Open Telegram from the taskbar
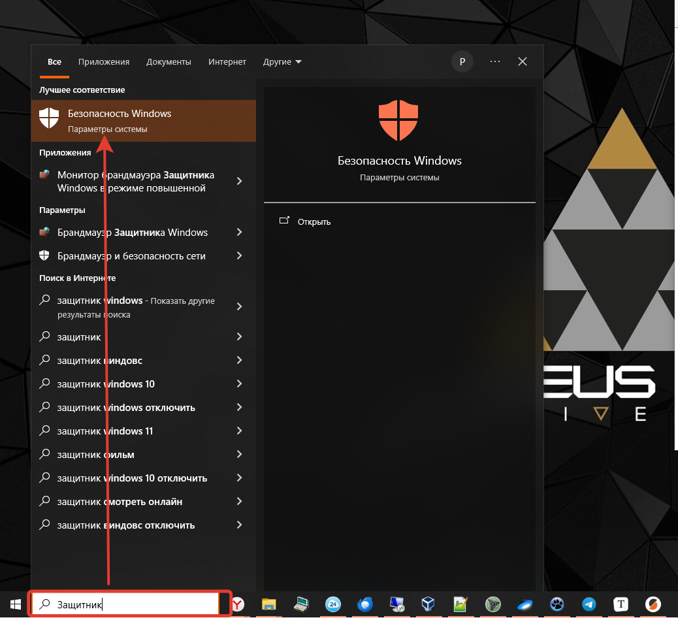678x622 pixels. click(x=589, y=604)
